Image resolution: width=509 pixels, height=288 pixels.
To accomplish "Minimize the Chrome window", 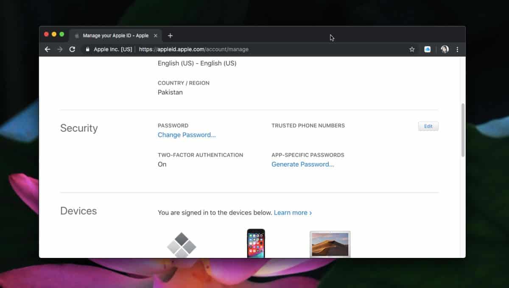I will click(x=54, y=34).
